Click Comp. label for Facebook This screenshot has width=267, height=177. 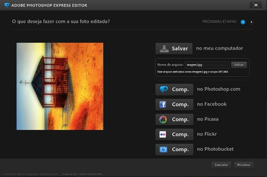coord(180,104)
